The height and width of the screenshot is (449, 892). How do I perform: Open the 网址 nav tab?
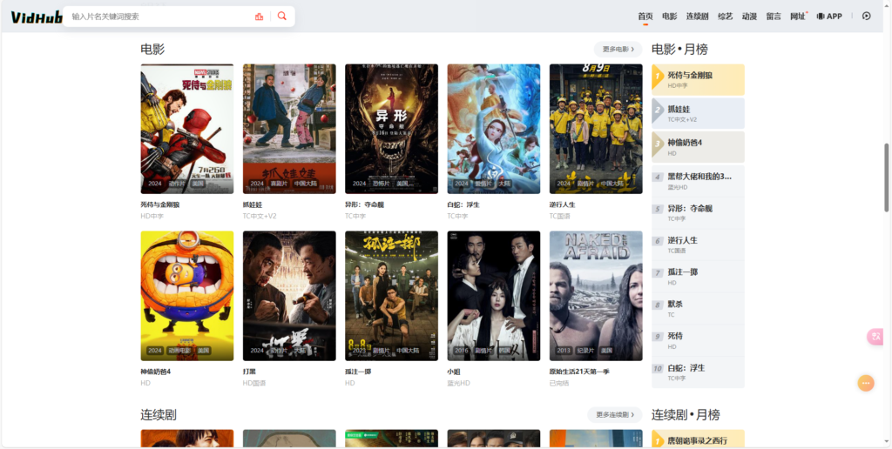point(798,17)
